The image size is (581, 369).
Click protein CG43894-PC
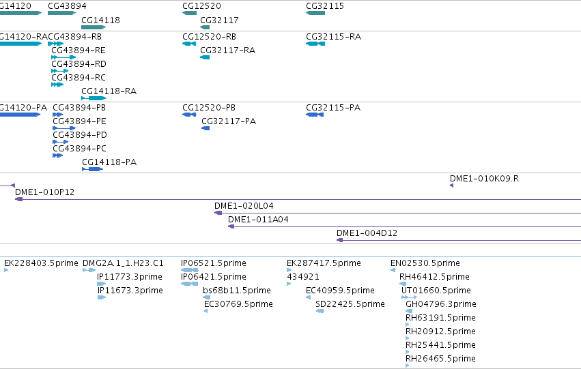click(57, 156)
